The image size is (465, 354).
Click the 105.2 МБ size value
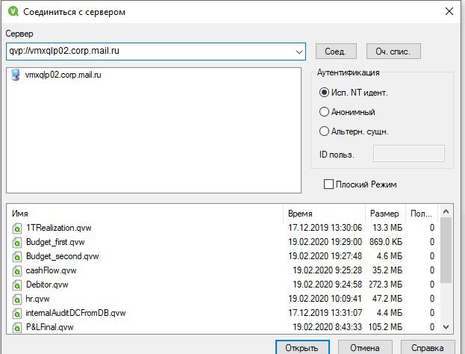[386, 327]
